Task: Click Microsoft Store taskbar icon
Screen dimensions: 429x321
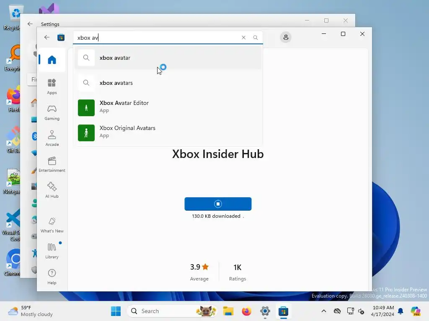Action: [283, 311]
